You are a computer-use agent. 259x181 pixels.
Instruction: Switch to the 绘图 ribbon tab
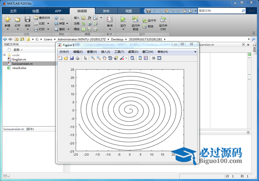click(x=35, y=11)
